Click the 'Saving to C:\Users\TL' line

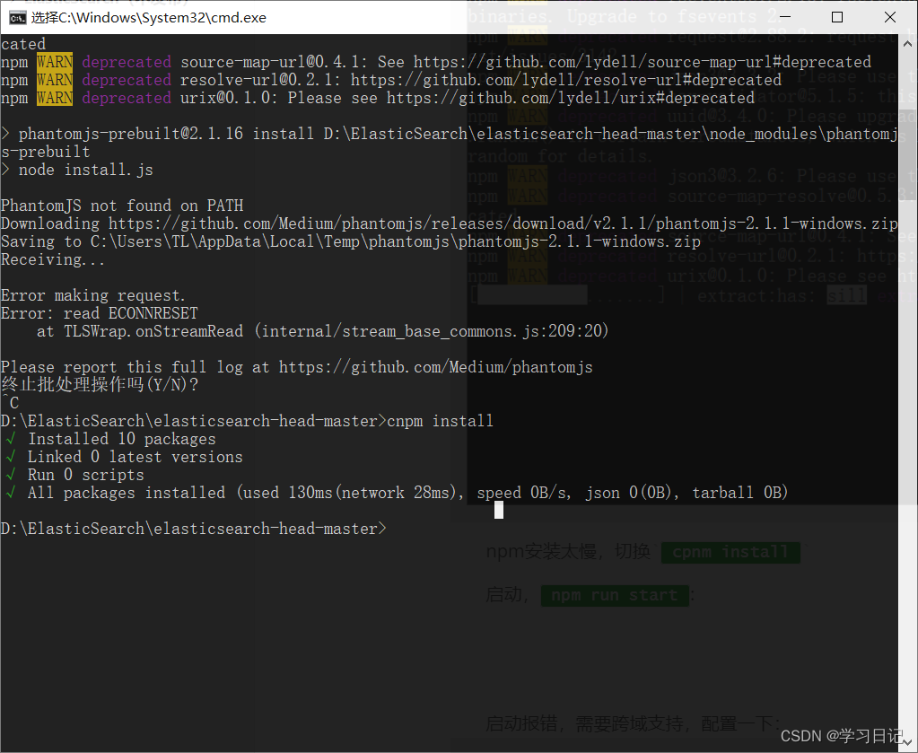point(351,241)
